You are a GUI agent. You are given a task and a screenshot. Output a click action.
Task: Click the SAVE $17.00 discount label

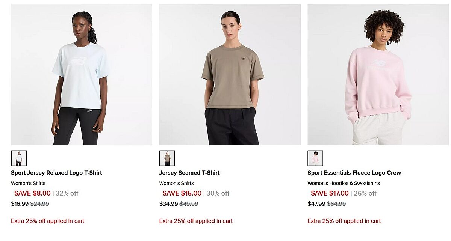(330, 193)
